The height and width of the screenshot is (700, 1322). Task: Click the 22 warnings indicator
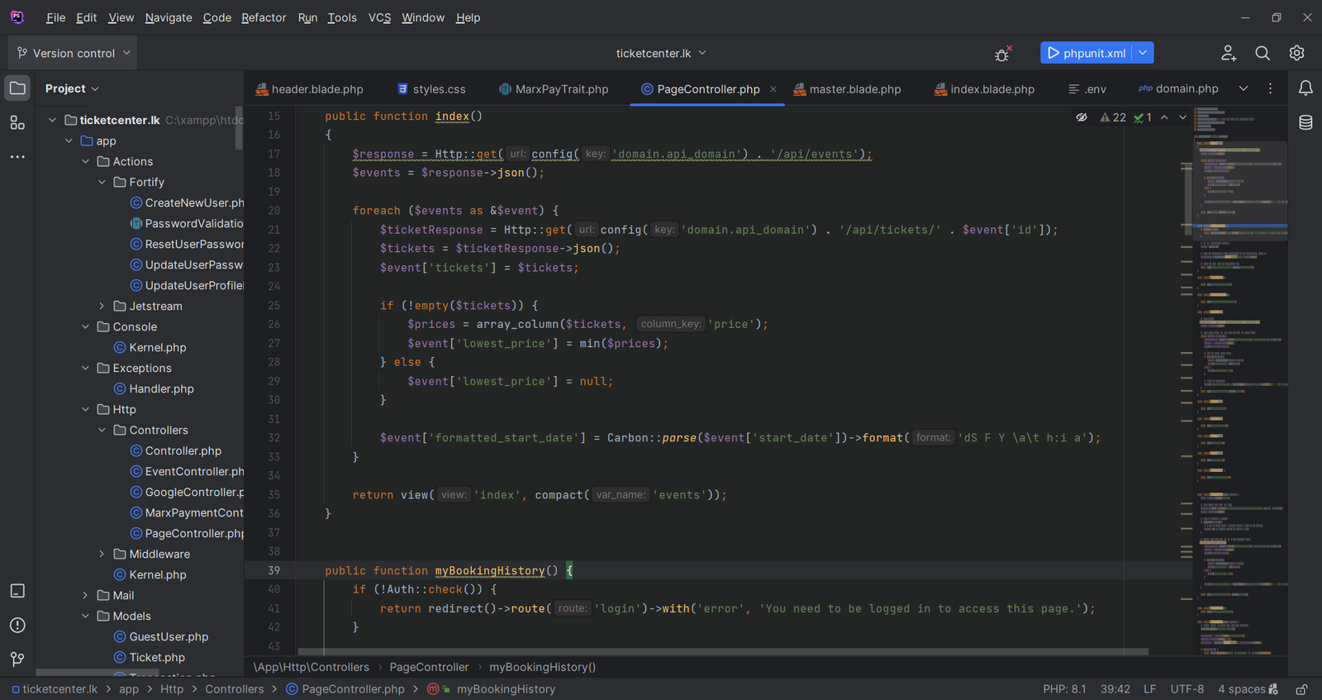(1113, 117)
